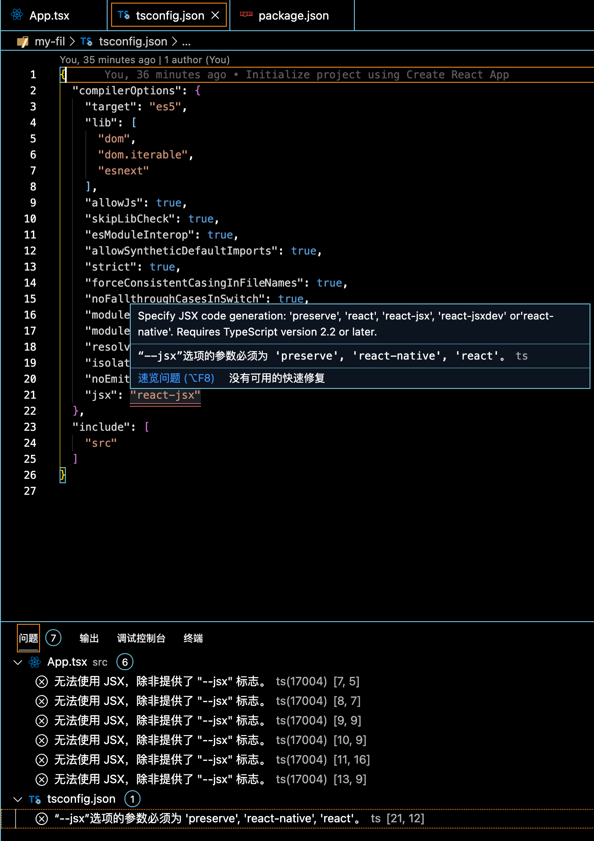Click the "esnext" lib entry
This screenshot has width=594, height=841.
[x=124, y=170]
